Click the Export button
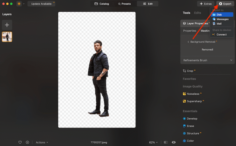This screenshot has height=146, width=236. (225, 4)
